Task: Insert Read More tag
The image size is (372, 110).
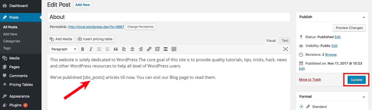Action: (x=166, y=49)
